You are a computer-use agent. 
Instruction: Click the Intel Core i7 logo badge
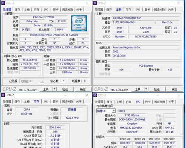(79, 23)
